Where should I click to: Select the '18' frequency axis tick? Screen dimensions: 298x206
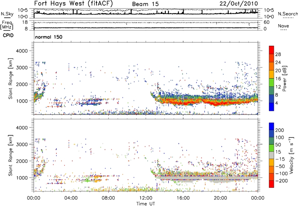tap(25, 22)
